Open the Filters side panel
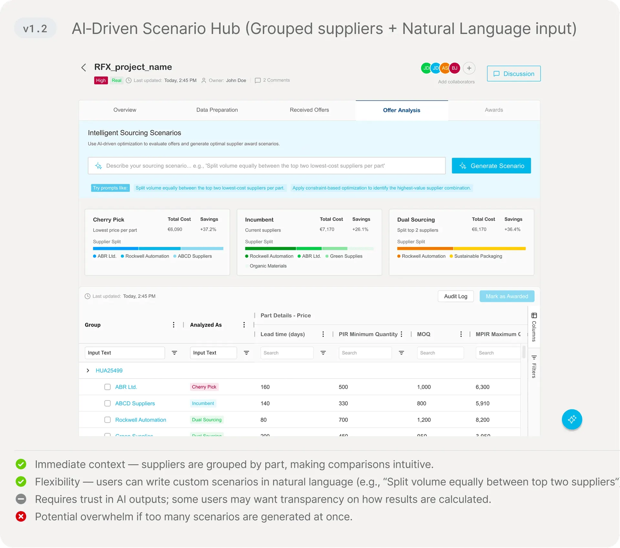620x548 pixels. point(534,366)
